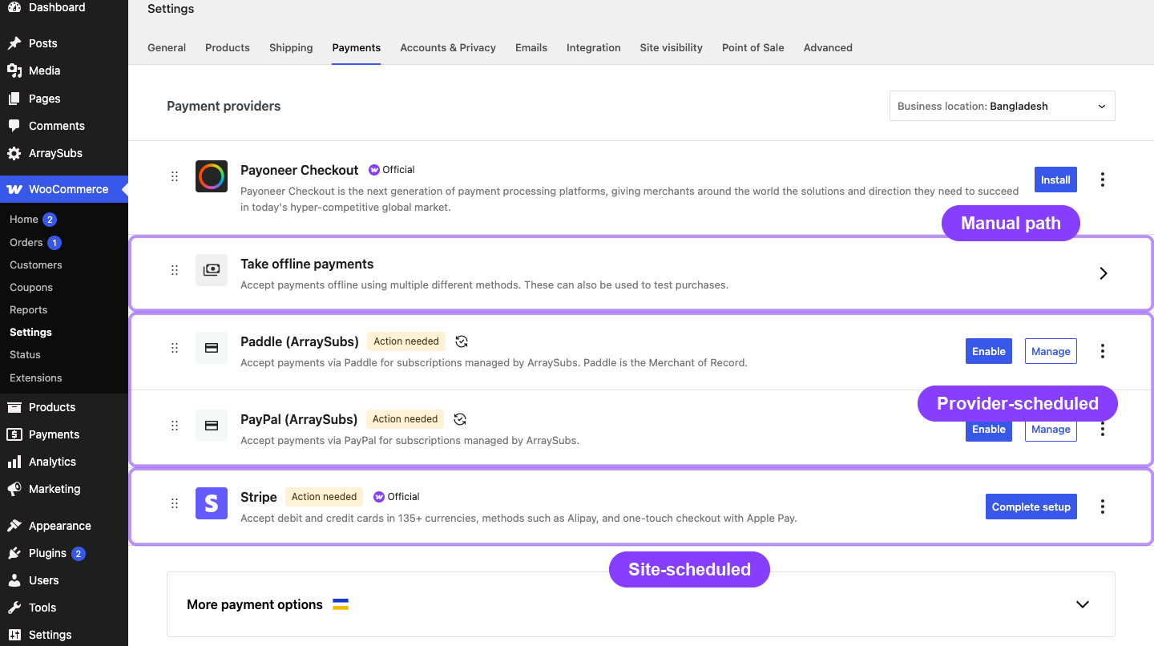Open the Dashboard sidebar item

pos(64,7)
